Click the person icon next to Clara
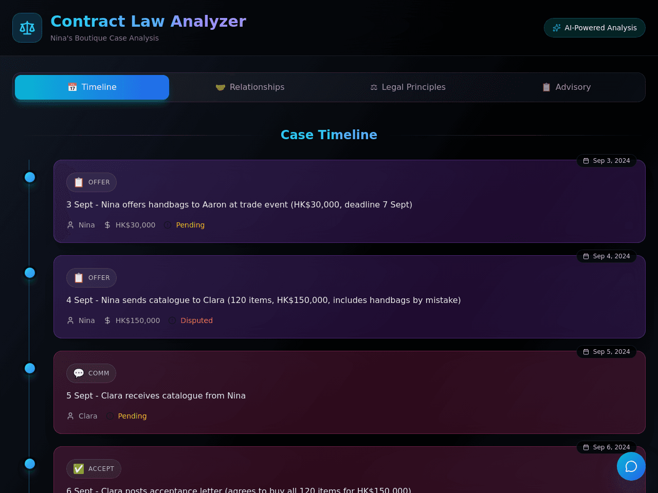The width and height of the screenshot is (658, 493). [70, 416]
